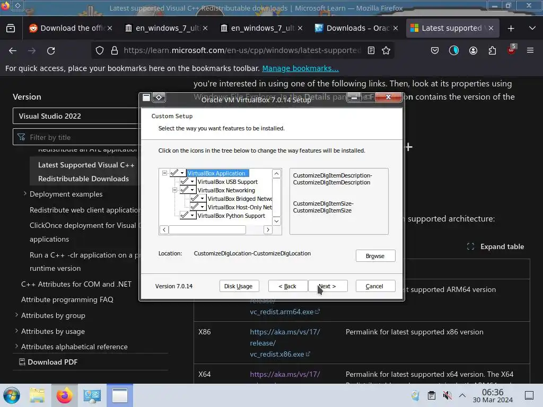The width and height of the screenshot is (543, 407).
Task: Click Next button in setup
Action: pos(328,286)
